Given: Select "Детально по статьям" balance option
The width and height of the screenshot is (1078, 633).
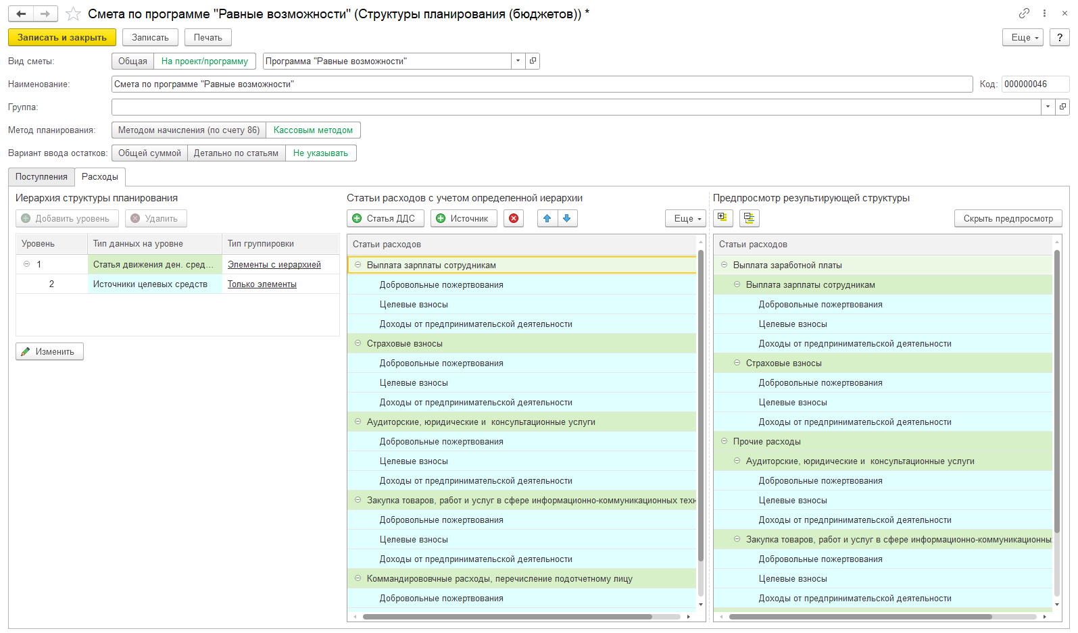Looking at the screenshot, I should pyautogui.click(x=236, y=153).
